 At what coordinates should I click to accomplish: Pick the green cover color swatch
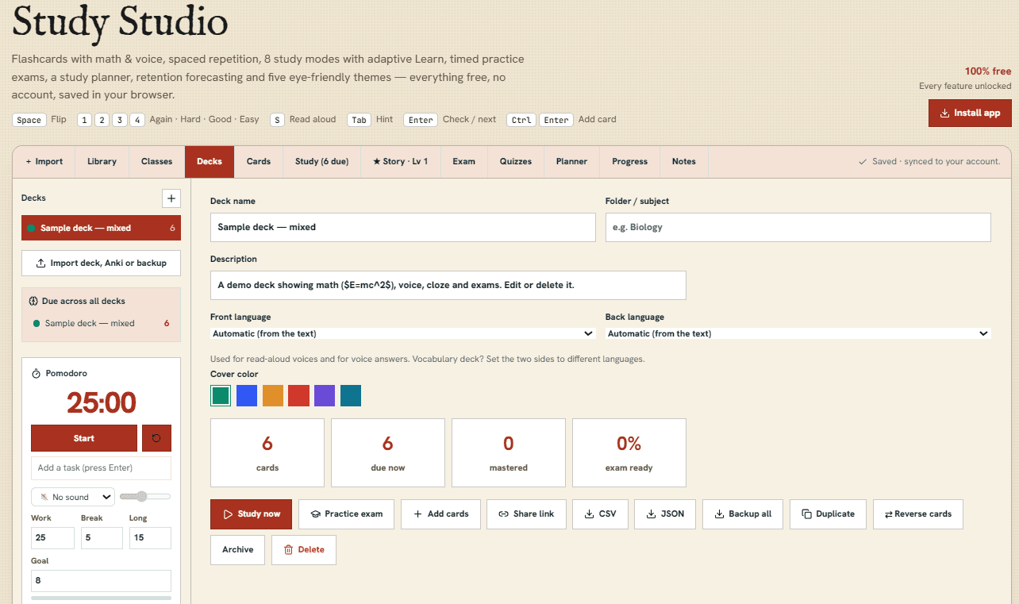tap(221, 395)
